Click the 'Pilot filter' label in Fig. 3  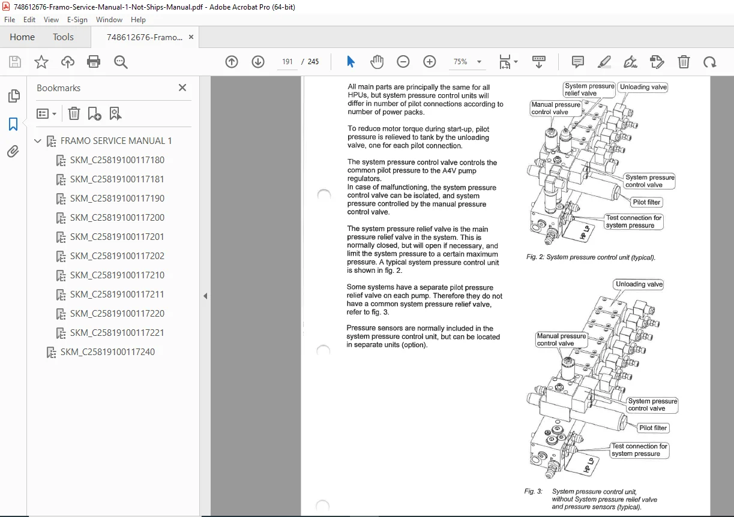653,428
